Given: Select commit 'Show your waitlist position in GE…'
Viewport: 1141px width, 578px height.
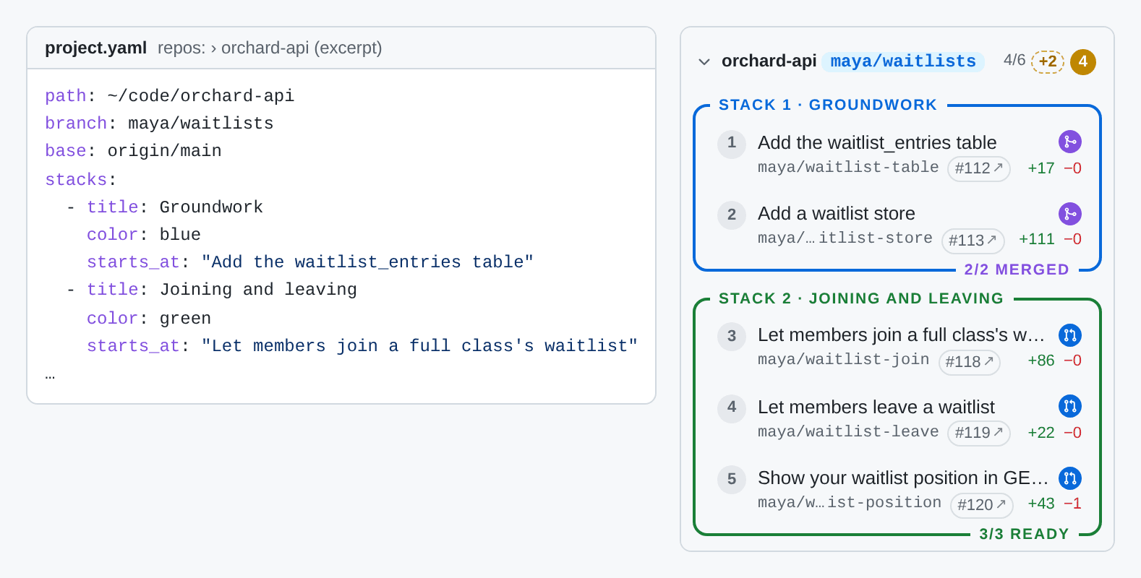Looking at the screenshot, I should click(903, 478).
